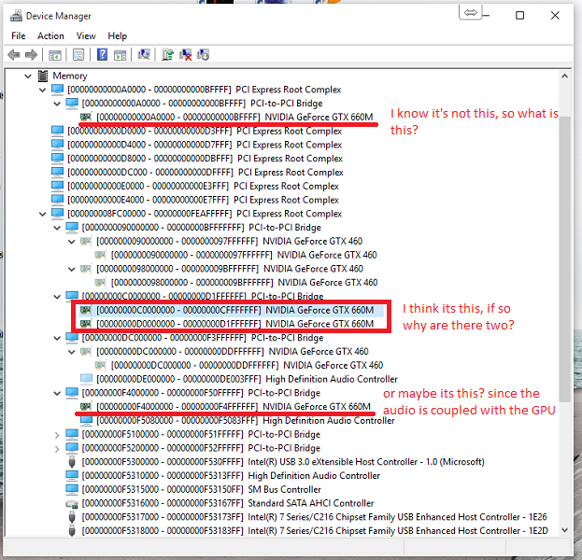Click the Back arrow in the toolbar
The width and height of the screenshot is (582, 560).
point(14,55)
